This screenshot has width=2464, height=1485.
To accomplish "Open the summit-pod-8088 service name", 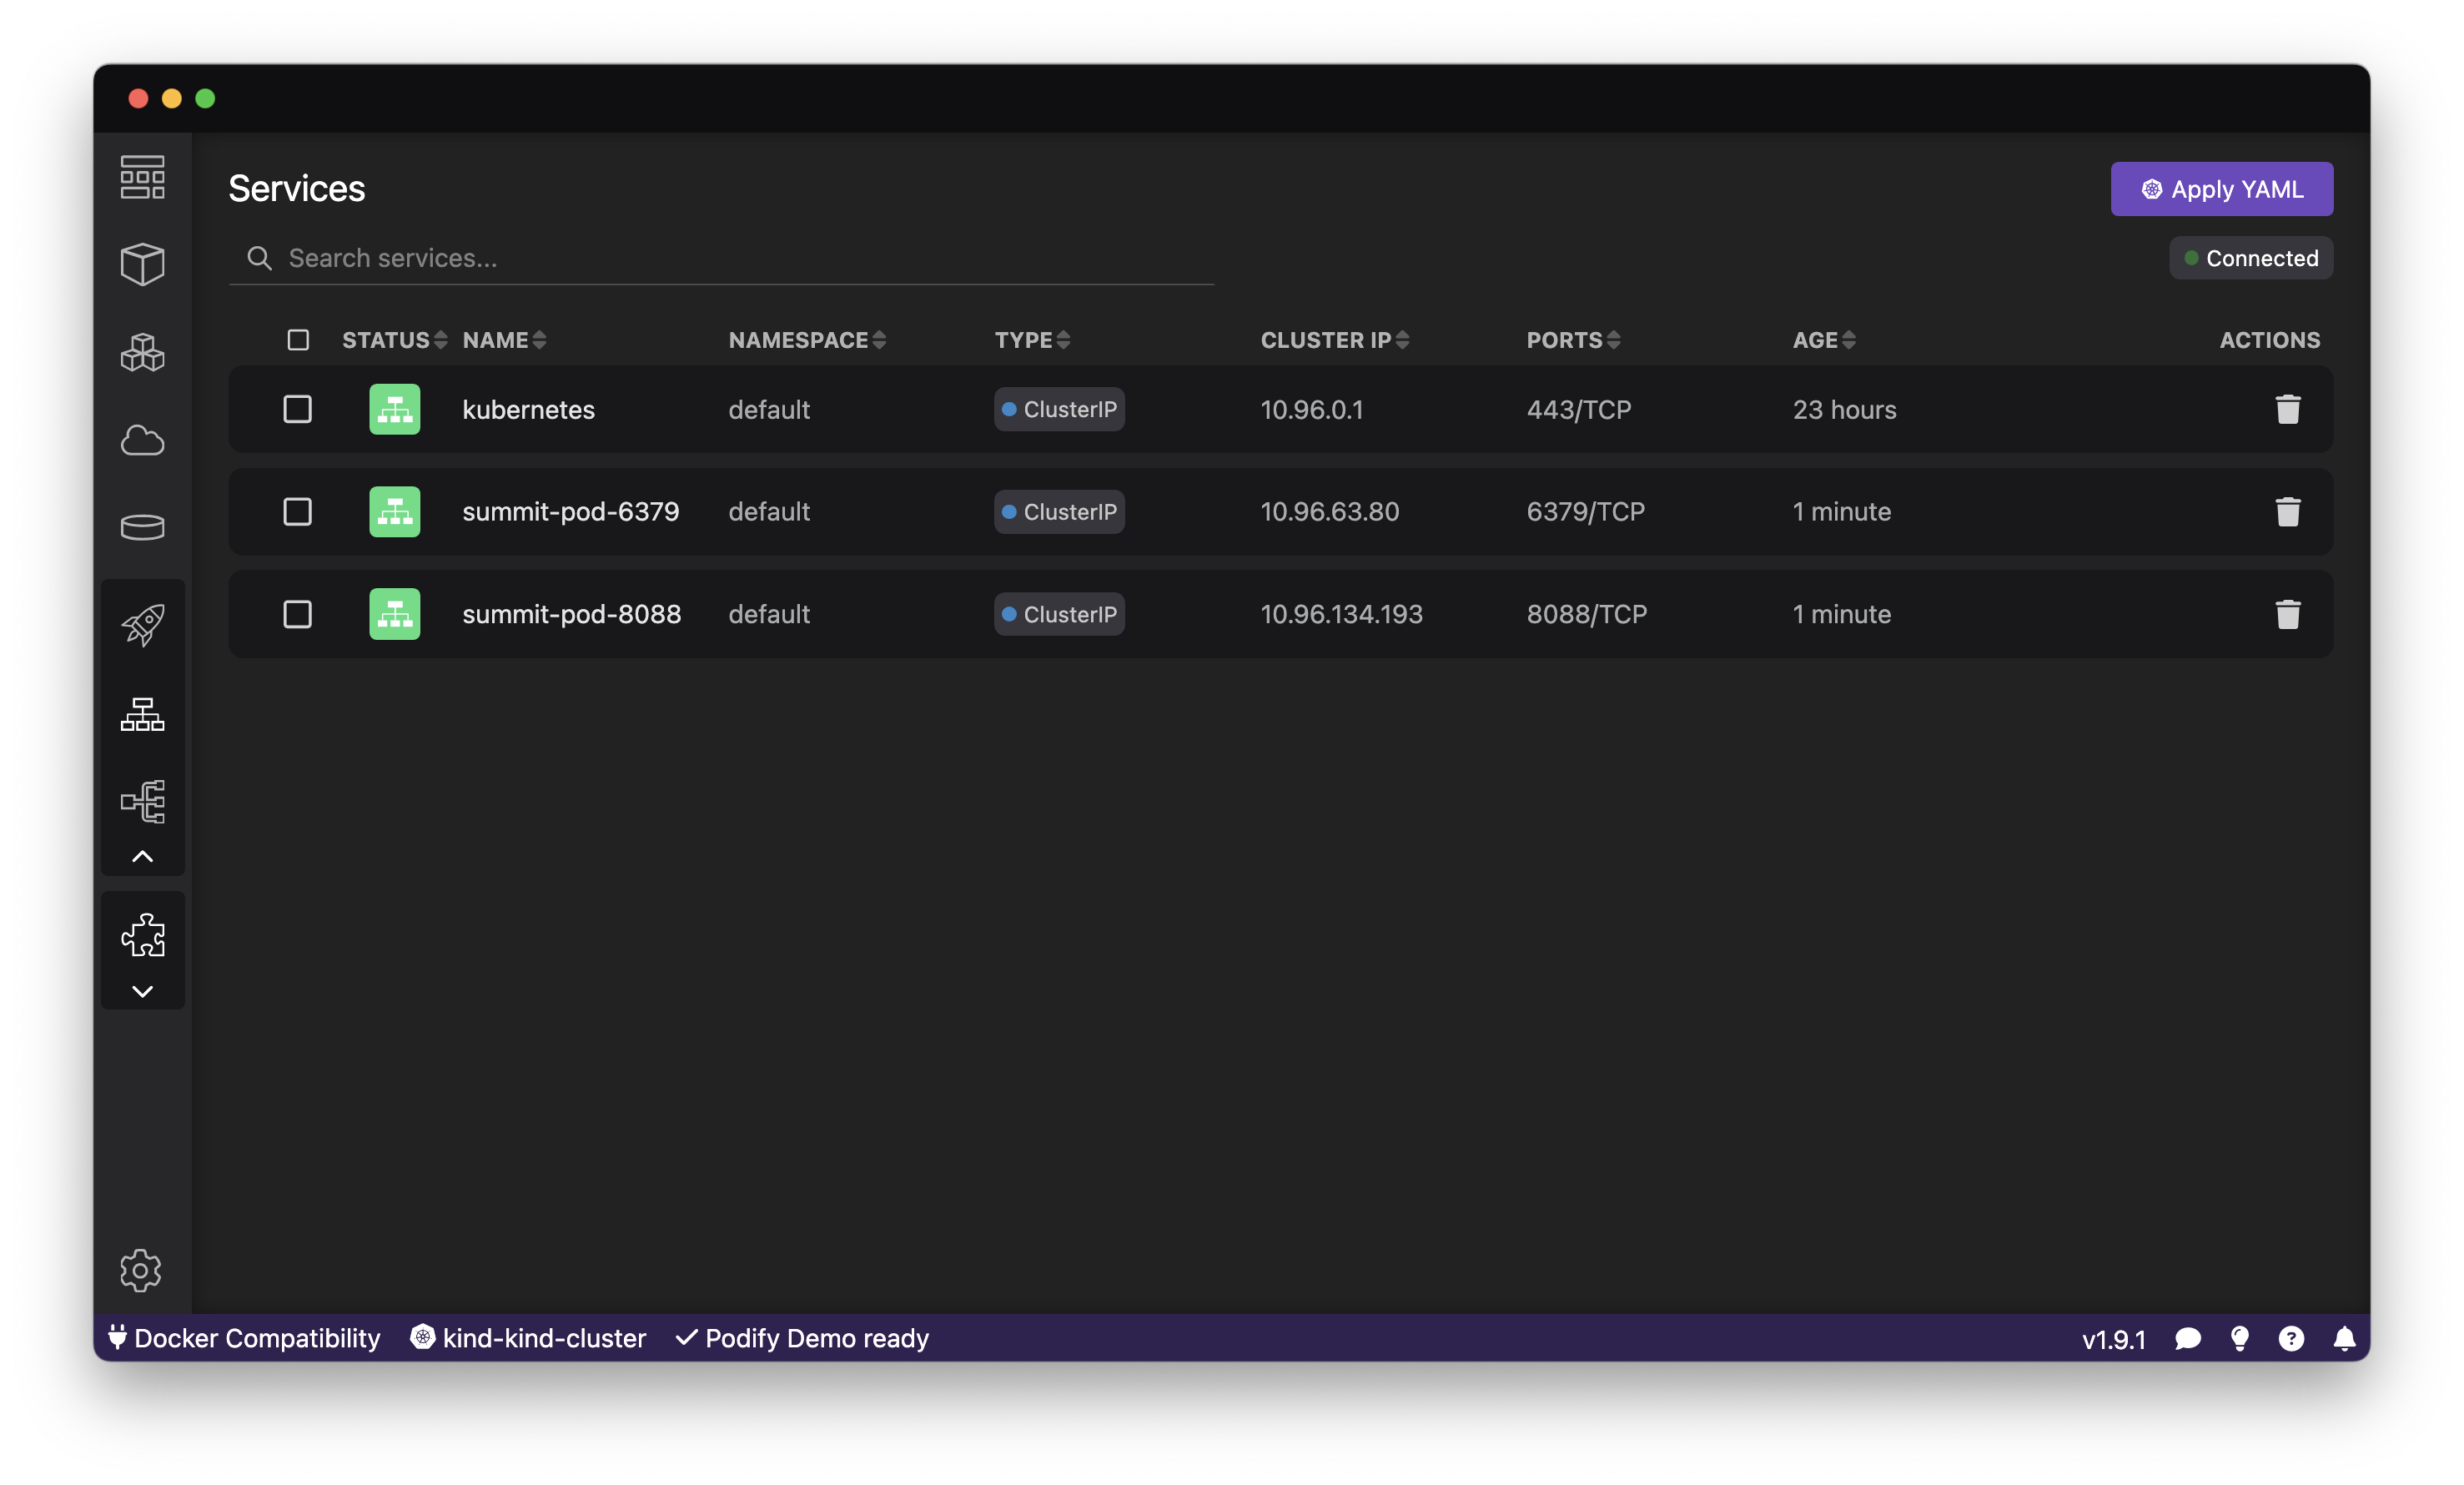I will pos(571,614).
